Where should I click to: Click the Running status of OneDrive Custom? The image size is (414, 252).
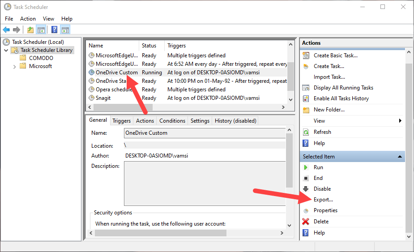(152, 73)
